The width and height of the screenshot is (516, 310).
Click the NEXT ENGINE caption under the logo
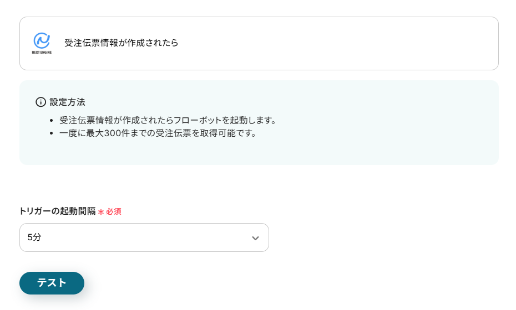[x=42, y=52]
